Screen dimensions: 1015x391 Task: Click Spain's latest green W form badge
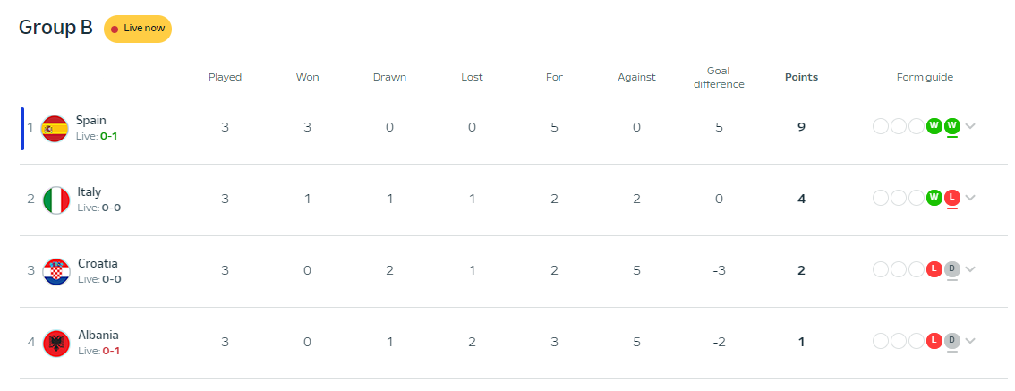point(951,125)
